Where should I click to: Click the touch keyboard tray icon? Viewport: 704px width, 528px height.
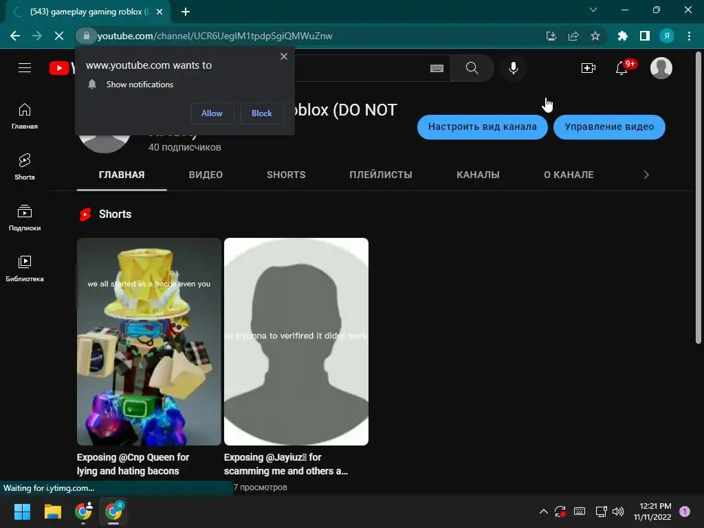tap(579, 511)
